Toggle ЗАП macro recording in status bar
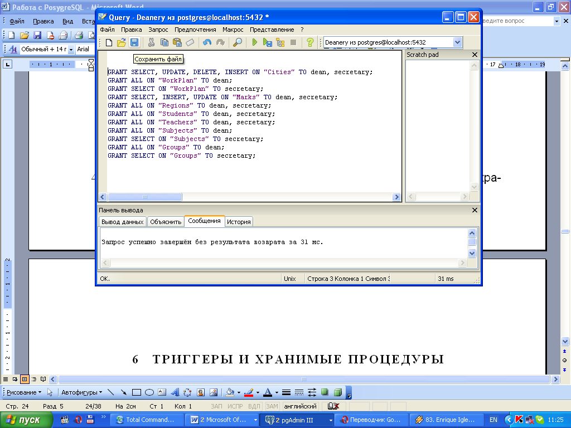This screenshot has height=428, width=571. coord(216,406)
